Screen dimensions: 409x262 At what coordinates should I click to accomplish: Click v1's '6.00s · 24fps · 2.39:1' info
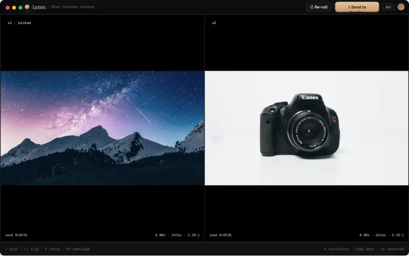177,235
